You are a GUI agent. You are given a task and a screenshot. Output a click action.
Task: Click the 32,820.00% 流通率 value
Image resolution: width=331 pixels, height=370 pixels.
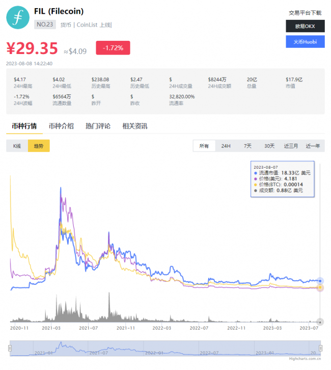coord(182,96)
